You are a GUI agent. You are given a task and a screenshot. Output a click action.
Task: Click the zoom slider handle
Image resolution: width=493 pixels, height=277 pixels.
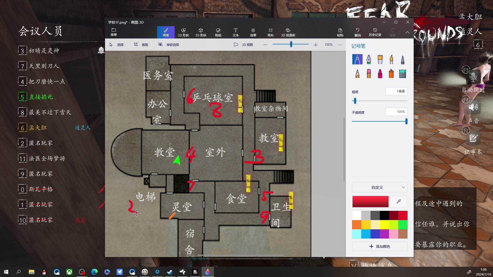tap(291, 44)
